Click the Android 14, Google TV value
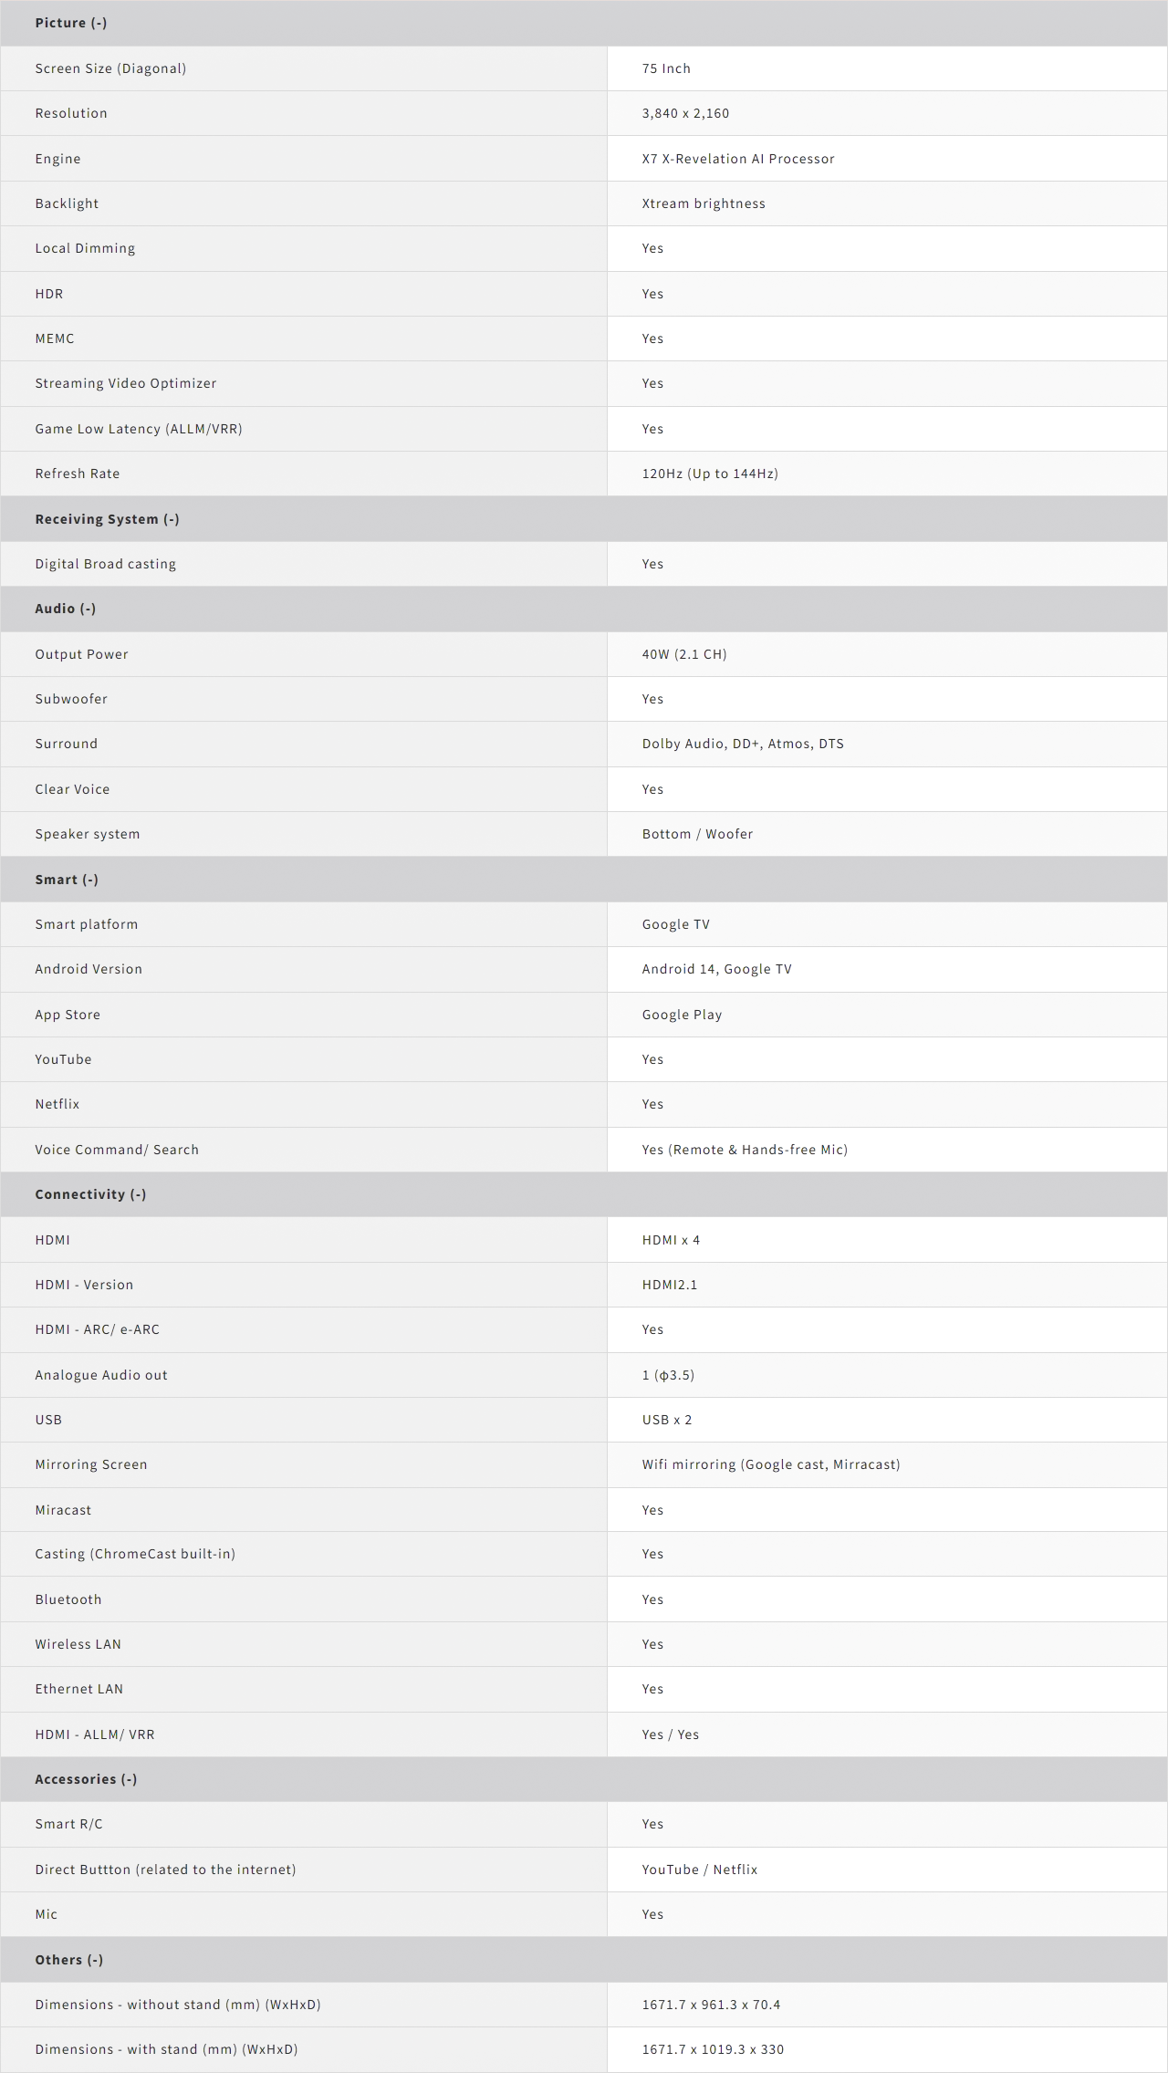 716,969
